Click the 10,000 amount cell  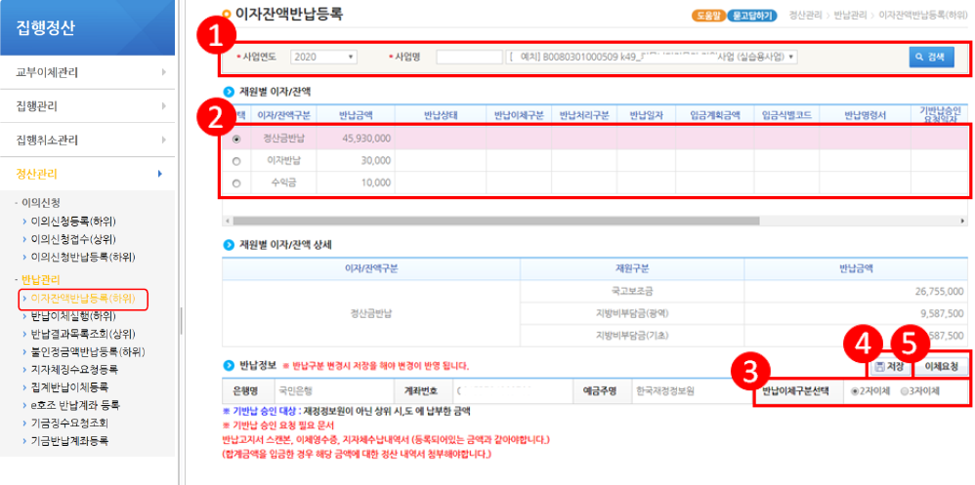(x=357, y=182)
